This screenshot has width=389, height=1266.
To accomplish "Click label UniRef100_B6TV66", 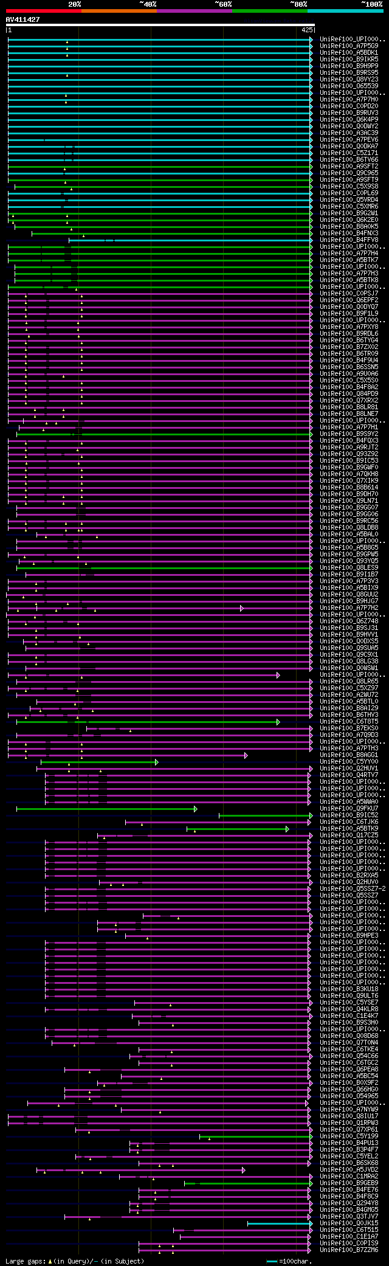I will tap(349, 159).
